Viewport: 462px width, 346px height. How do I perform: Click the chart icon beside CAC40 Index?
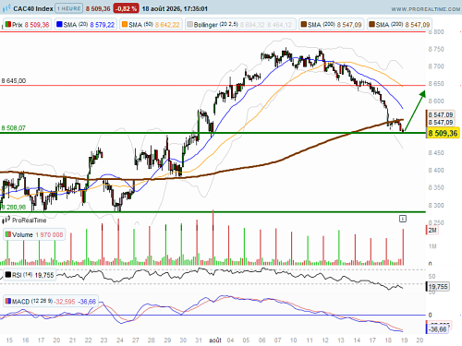pyautogui.click(x=6, y=8)
